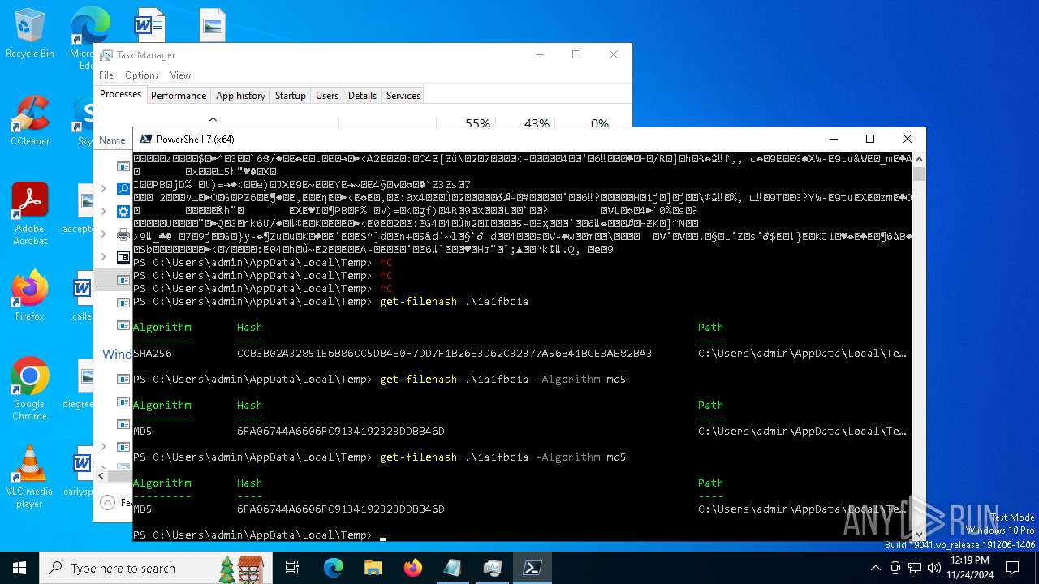Viewport: 1039px width, 584px height.
Task: Expand the process row with gear icon
Action: pyautogui.click(x=103, y=212)
